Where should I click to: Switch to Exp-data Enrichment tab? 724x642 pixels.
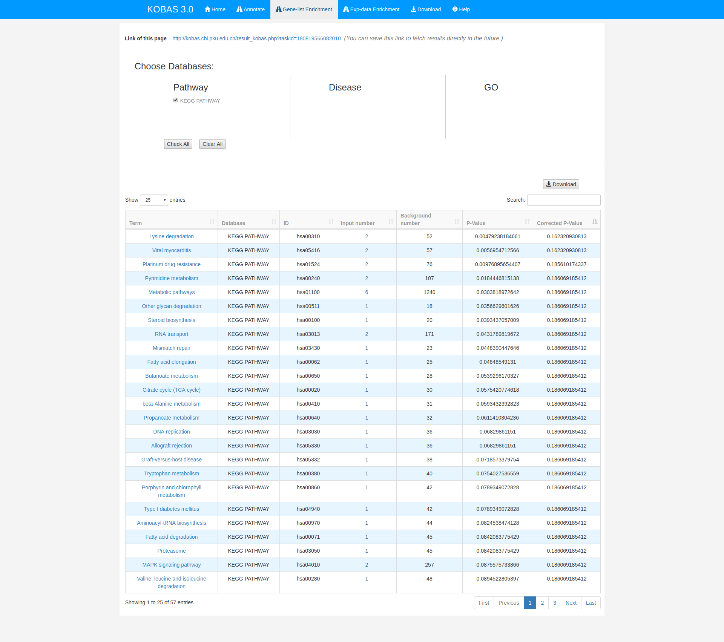[x=371, y=9]
